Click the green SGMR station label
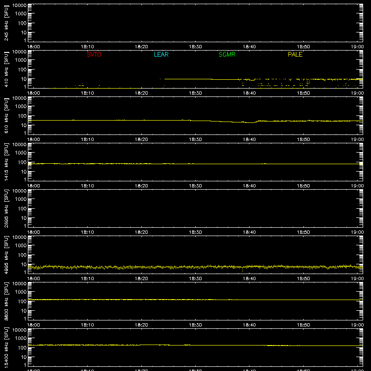371x371 pixels. pyautogui.click(x=227, y=54)
